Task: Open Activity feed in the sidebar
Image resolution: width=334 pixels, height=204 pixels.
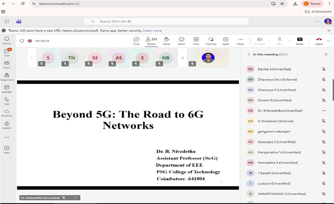Action: click(7, 40)
